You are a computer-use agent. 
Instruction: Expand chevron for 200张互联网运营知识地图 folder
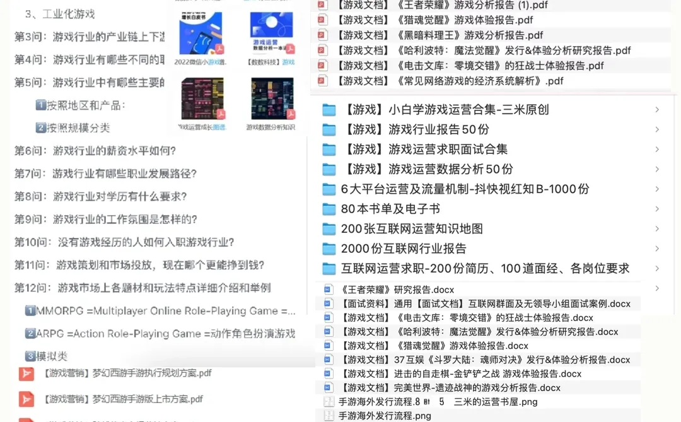657,229
